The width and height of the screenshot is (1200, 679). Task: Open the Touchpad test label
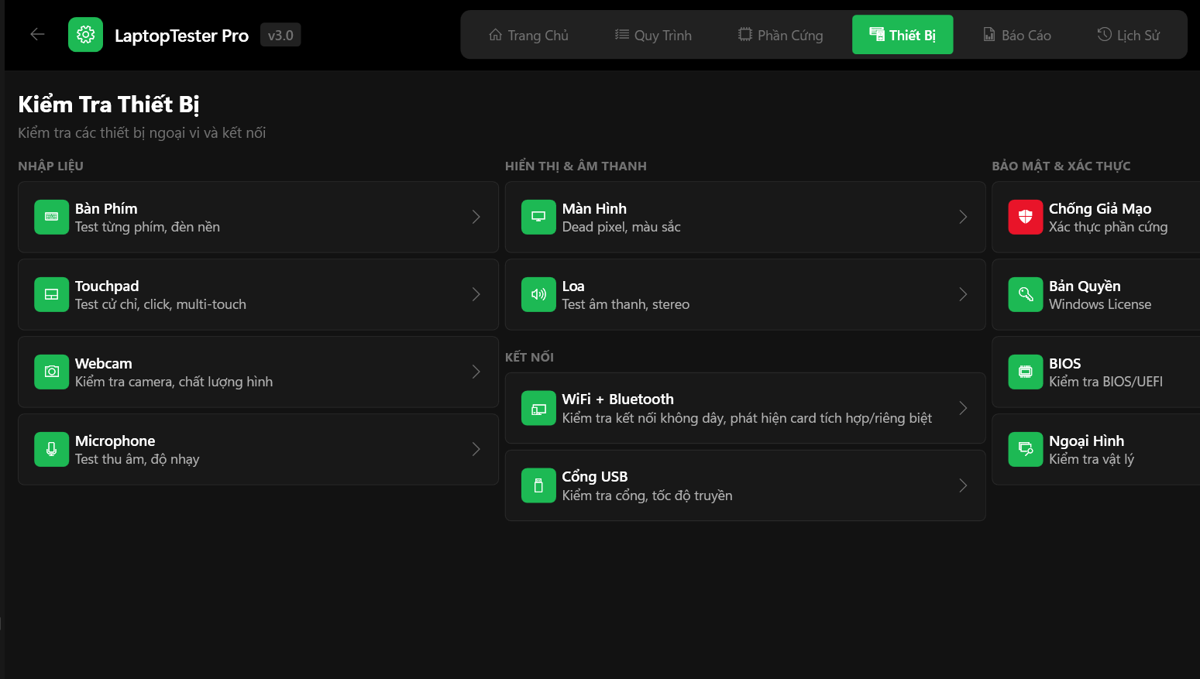tap(107, 286)
